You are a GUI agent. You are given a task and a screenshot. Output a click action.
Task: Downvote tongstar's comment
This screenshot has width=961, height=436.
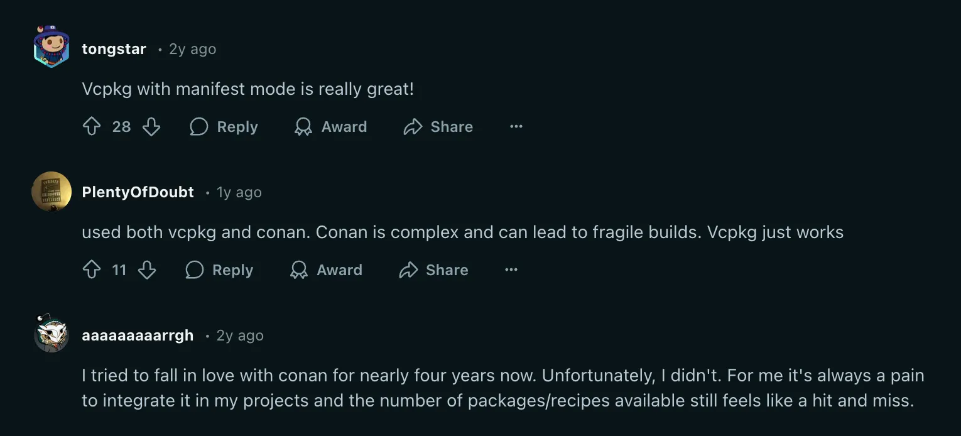[x=151, y=126]
